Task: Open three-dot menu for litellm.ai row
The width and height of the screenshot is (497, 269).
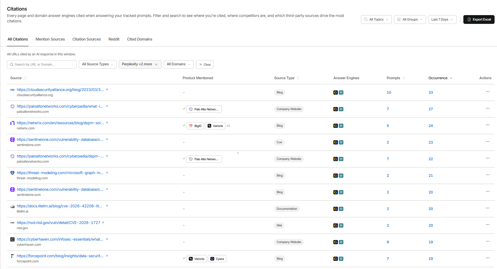Action: (x=488, y=208)
